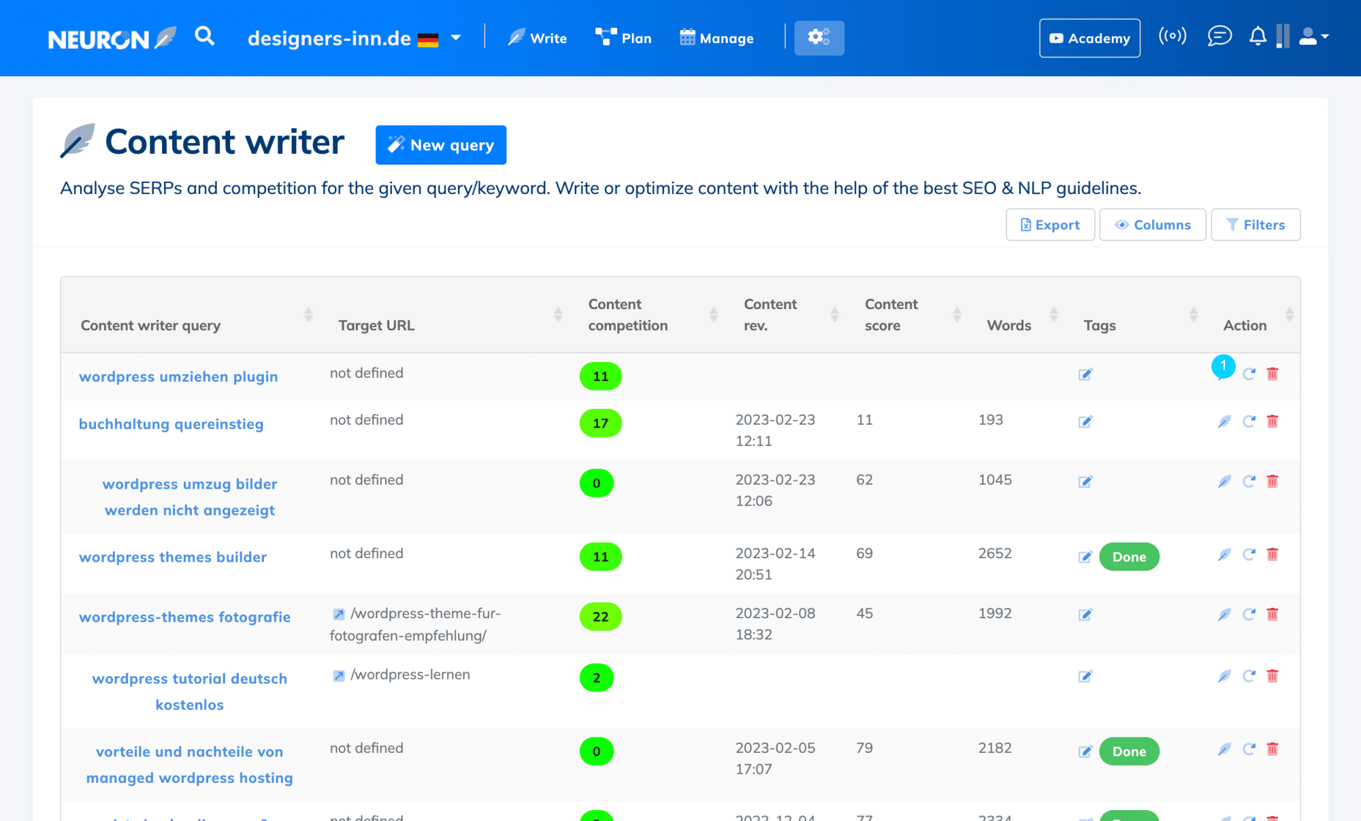Open vorteile und nachteile von managed wordpress hosting
1361x821 pixels.
point(190,764)
